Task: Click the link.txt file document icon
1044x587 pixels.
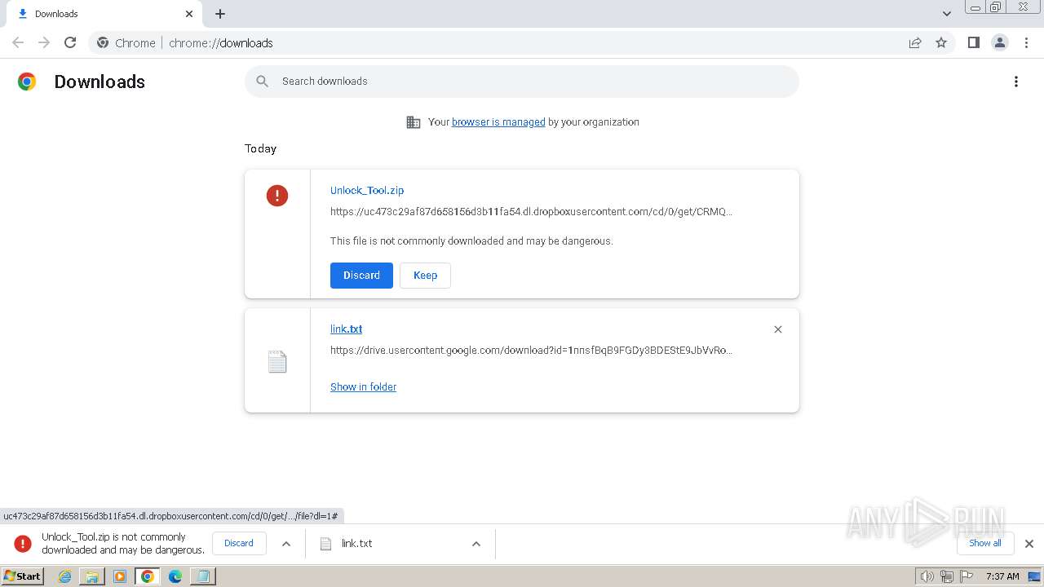Action: [x=277, y=361]
